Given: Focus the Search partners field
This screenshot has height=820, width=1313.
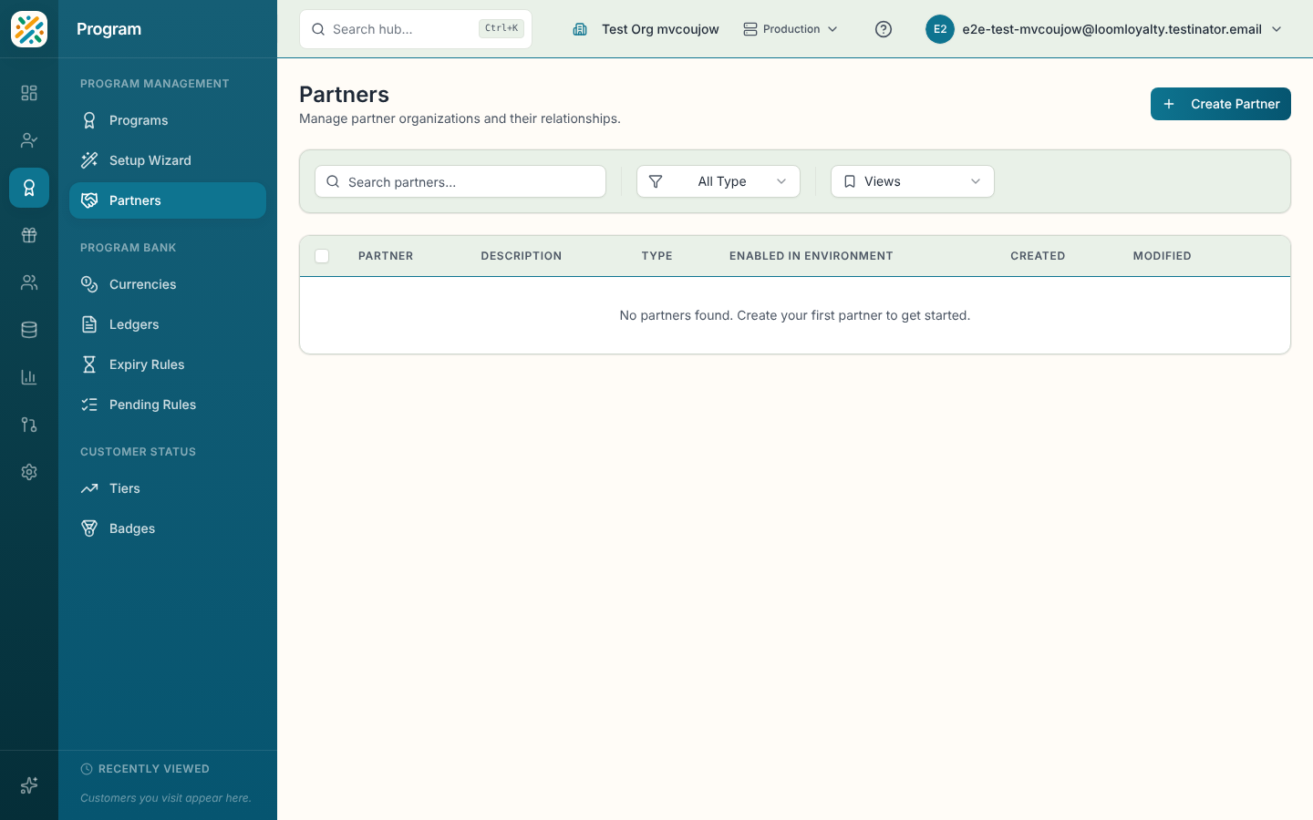Looking at the screenshot, I should (460, 181).
